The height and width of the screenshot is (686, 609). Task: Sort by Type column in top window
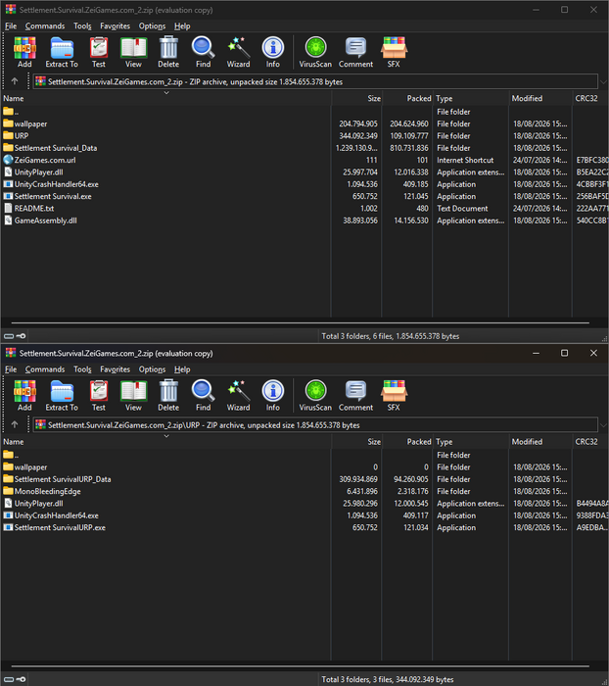coord(470,98)
